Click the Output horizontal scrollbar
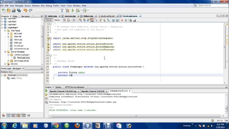This screenshot has width=229, height=129. click(x=136, y=116)
